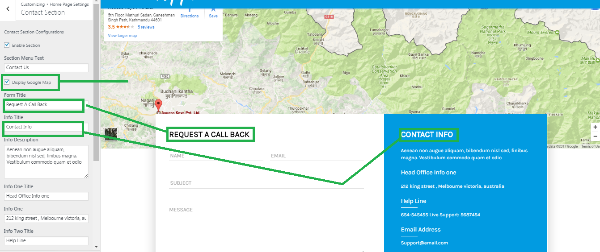Click the Info One address field
This screenshot has width=600, height=252.
click(x=46, y=219)
